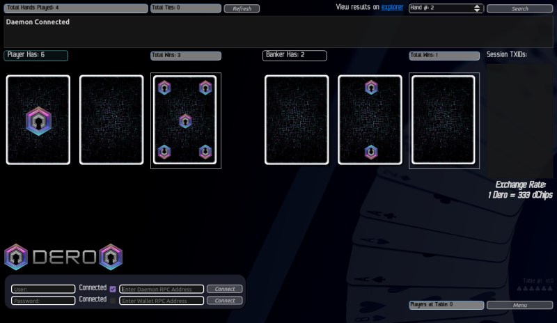Focus the Password input field
Image resolution: width=557 pixels, height=323 pixels.
pos(43,301)
